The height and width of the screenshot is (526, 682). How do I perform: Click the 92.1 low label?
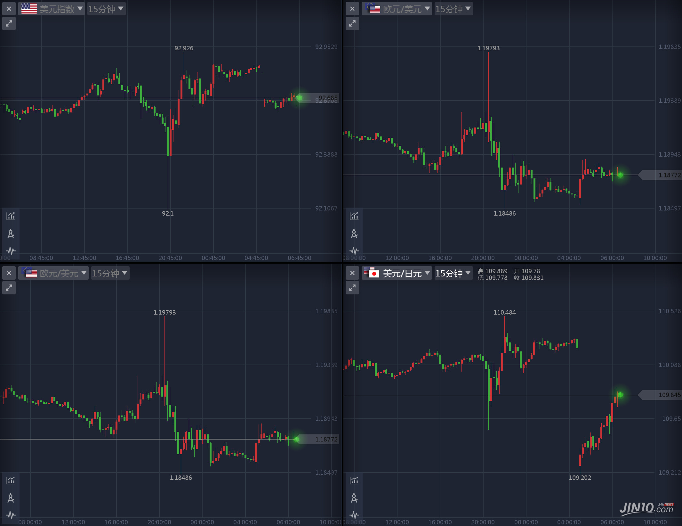click(168, 213)
